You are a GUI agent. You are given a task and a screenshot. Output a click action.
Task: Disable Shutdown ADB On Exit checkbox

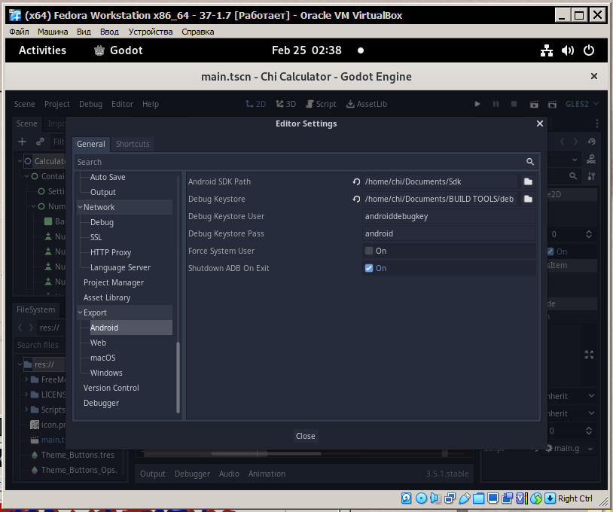tap(369, 268)
